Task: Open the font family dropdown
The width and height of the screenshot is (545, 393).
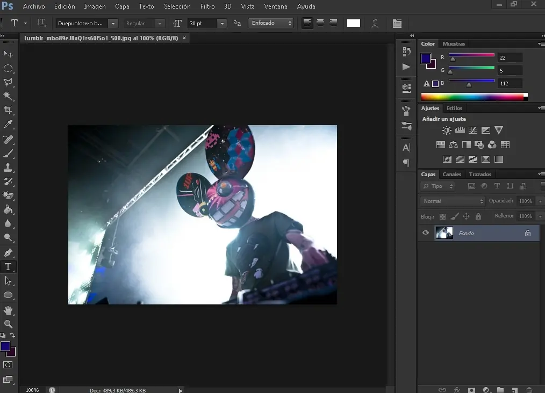Action: [x=112, y=24]
